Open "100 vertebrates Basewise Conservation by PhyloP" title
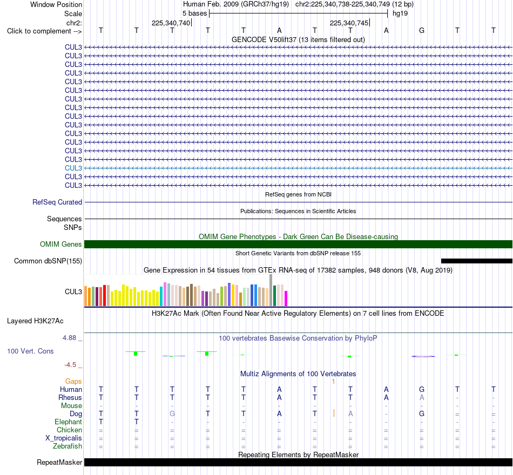Screen dimensions: 513x475 click(298, 338)
